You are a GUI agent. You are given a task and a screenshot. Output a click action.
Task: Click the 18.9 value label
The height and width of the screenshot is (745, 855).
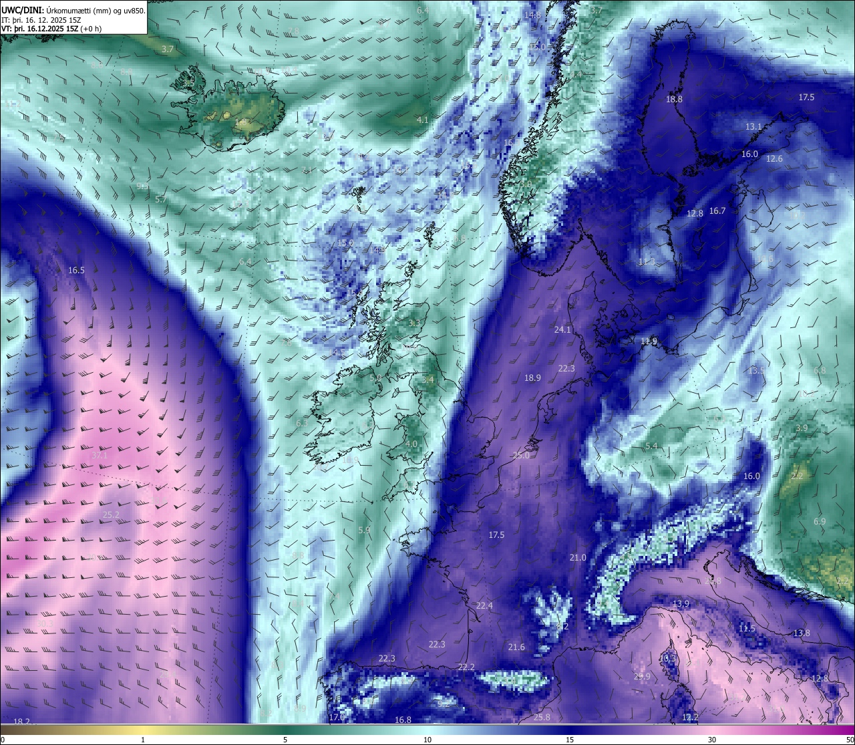coord(532,378)
